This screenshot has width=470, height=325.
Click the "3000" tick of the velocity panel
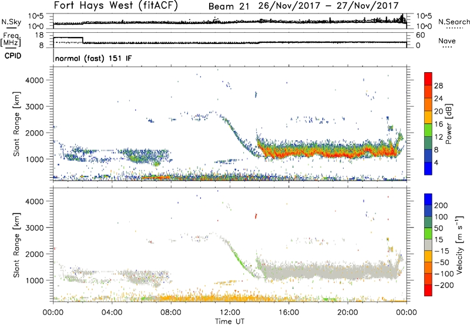35,228
